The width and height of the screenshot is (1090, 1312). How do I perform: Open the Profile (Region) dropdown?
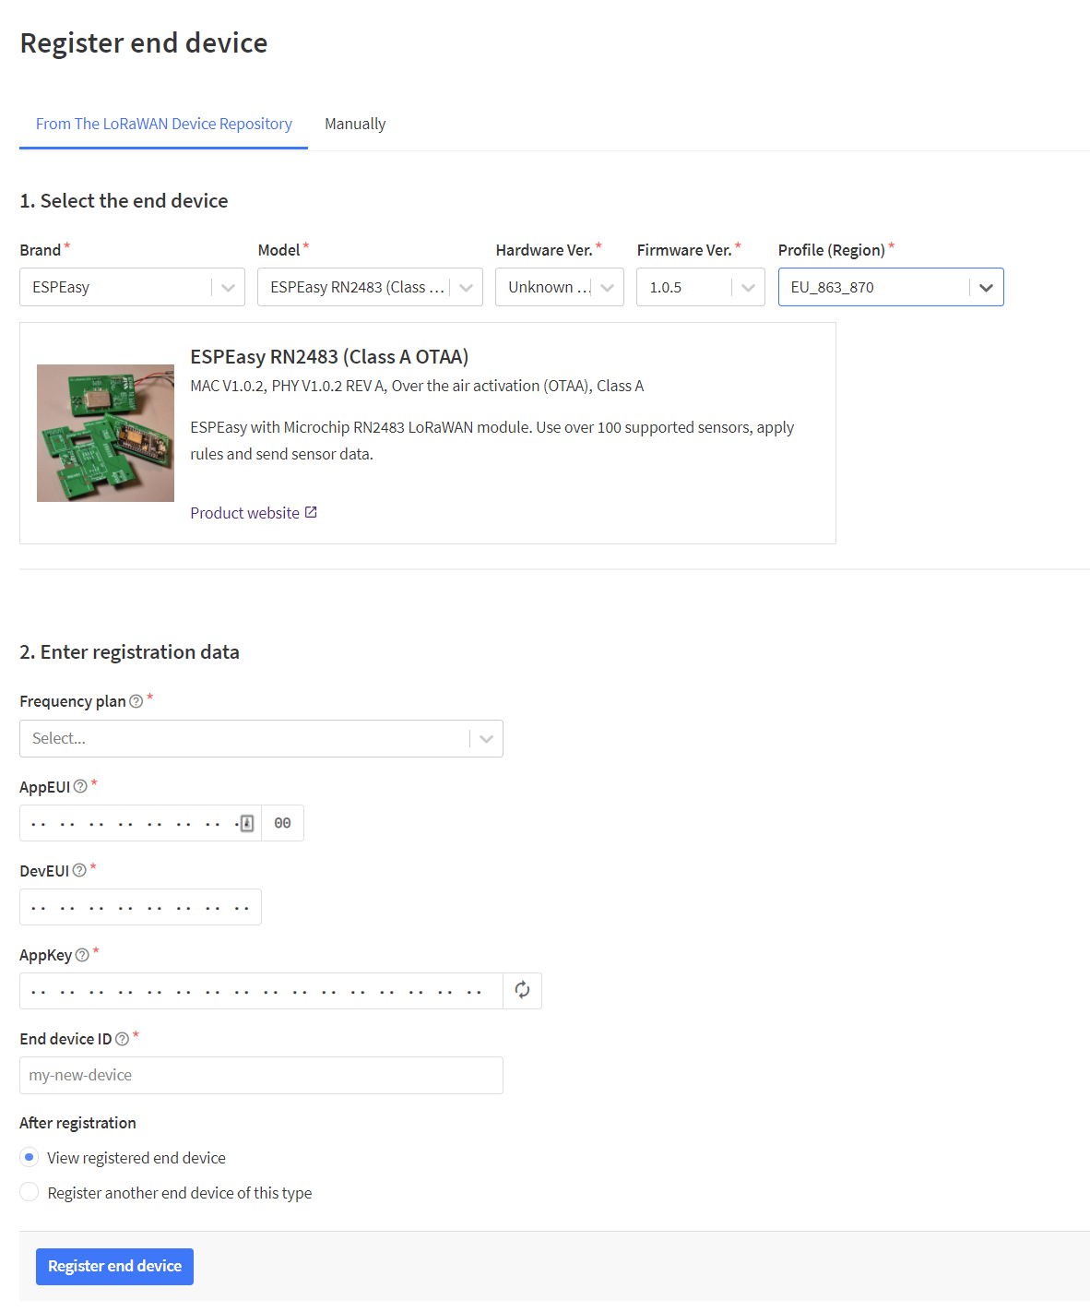pos(984,287)
